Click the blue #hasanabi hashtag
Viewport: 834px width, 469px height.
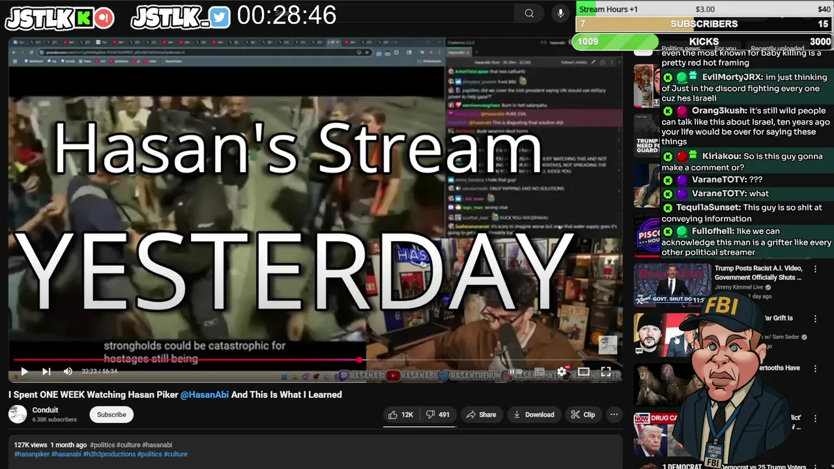click(x=66, y=454)
